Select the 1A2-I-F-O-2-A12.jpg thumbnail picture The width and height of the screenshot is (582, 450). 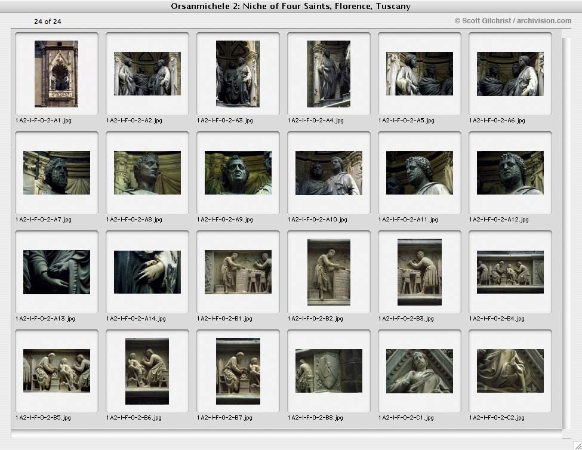click(510, 173)
